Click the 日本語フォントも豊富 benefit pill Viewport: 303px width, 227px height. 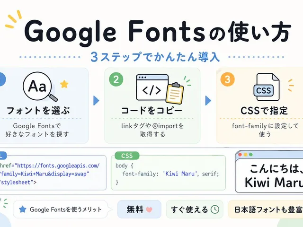pos(266,210)
